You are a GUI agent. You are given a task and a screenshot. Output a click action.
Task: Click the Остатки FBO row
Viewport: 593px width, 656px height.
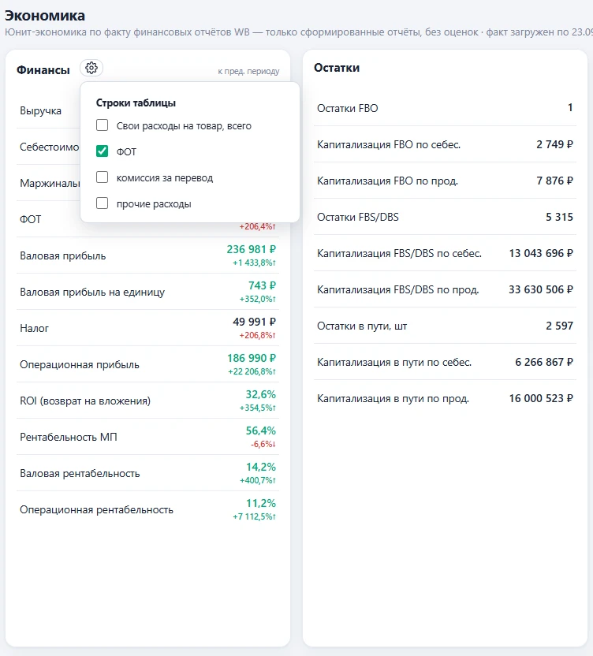445,108
